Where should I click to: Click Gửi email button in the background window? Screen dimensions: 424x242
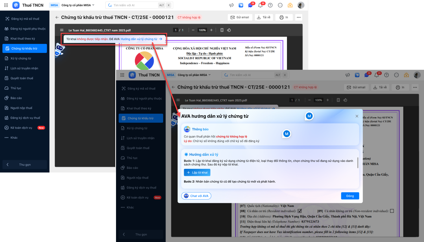coord(240,17)
